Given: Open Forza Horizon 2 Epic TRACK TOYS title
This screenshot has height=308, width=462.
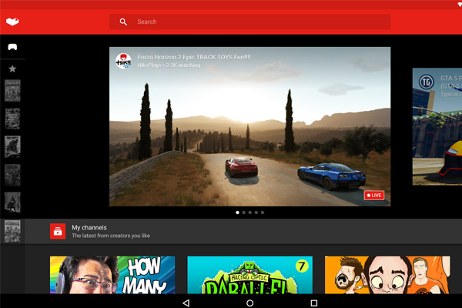Looking at the screenshot, I should [x=194, y=57].
